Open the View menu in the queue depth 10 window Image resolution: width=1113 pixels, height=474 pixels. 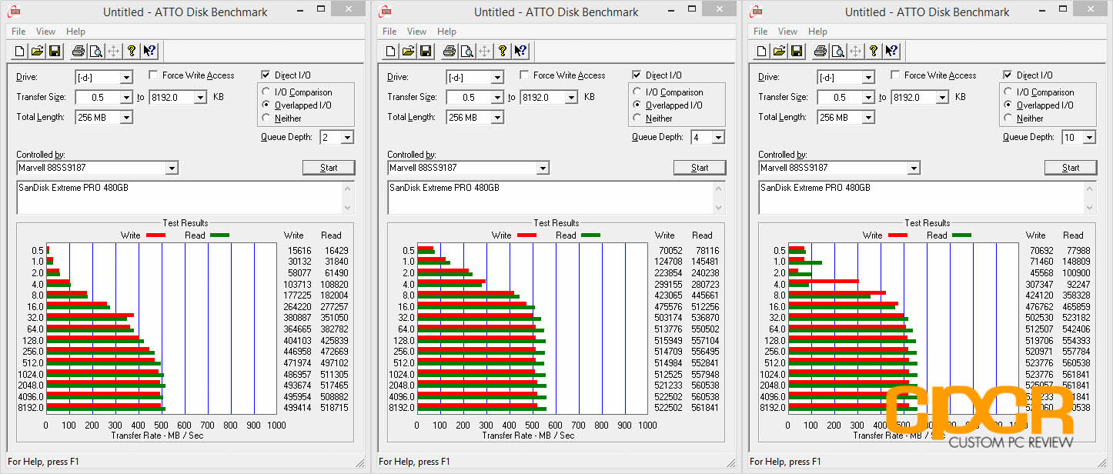click(787, 32)
